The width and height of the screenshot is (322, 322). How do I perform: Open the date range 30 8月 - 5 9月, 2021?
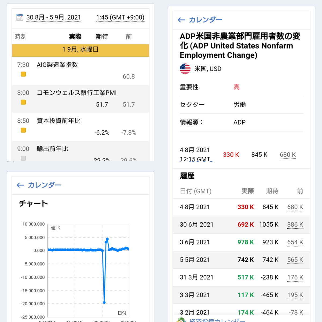click(54, 17)
